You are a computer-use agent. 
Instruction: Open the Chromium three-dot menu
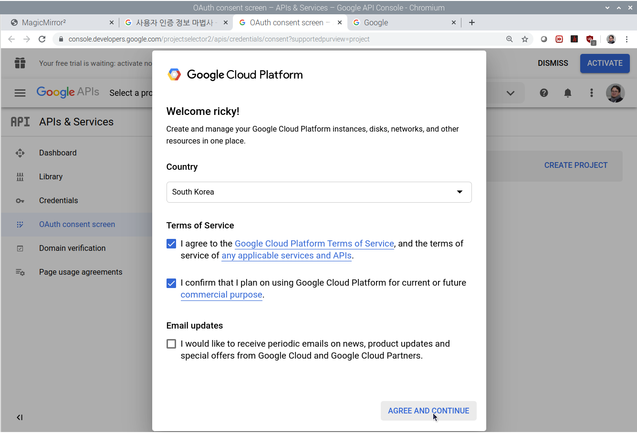tap(627, 39)
